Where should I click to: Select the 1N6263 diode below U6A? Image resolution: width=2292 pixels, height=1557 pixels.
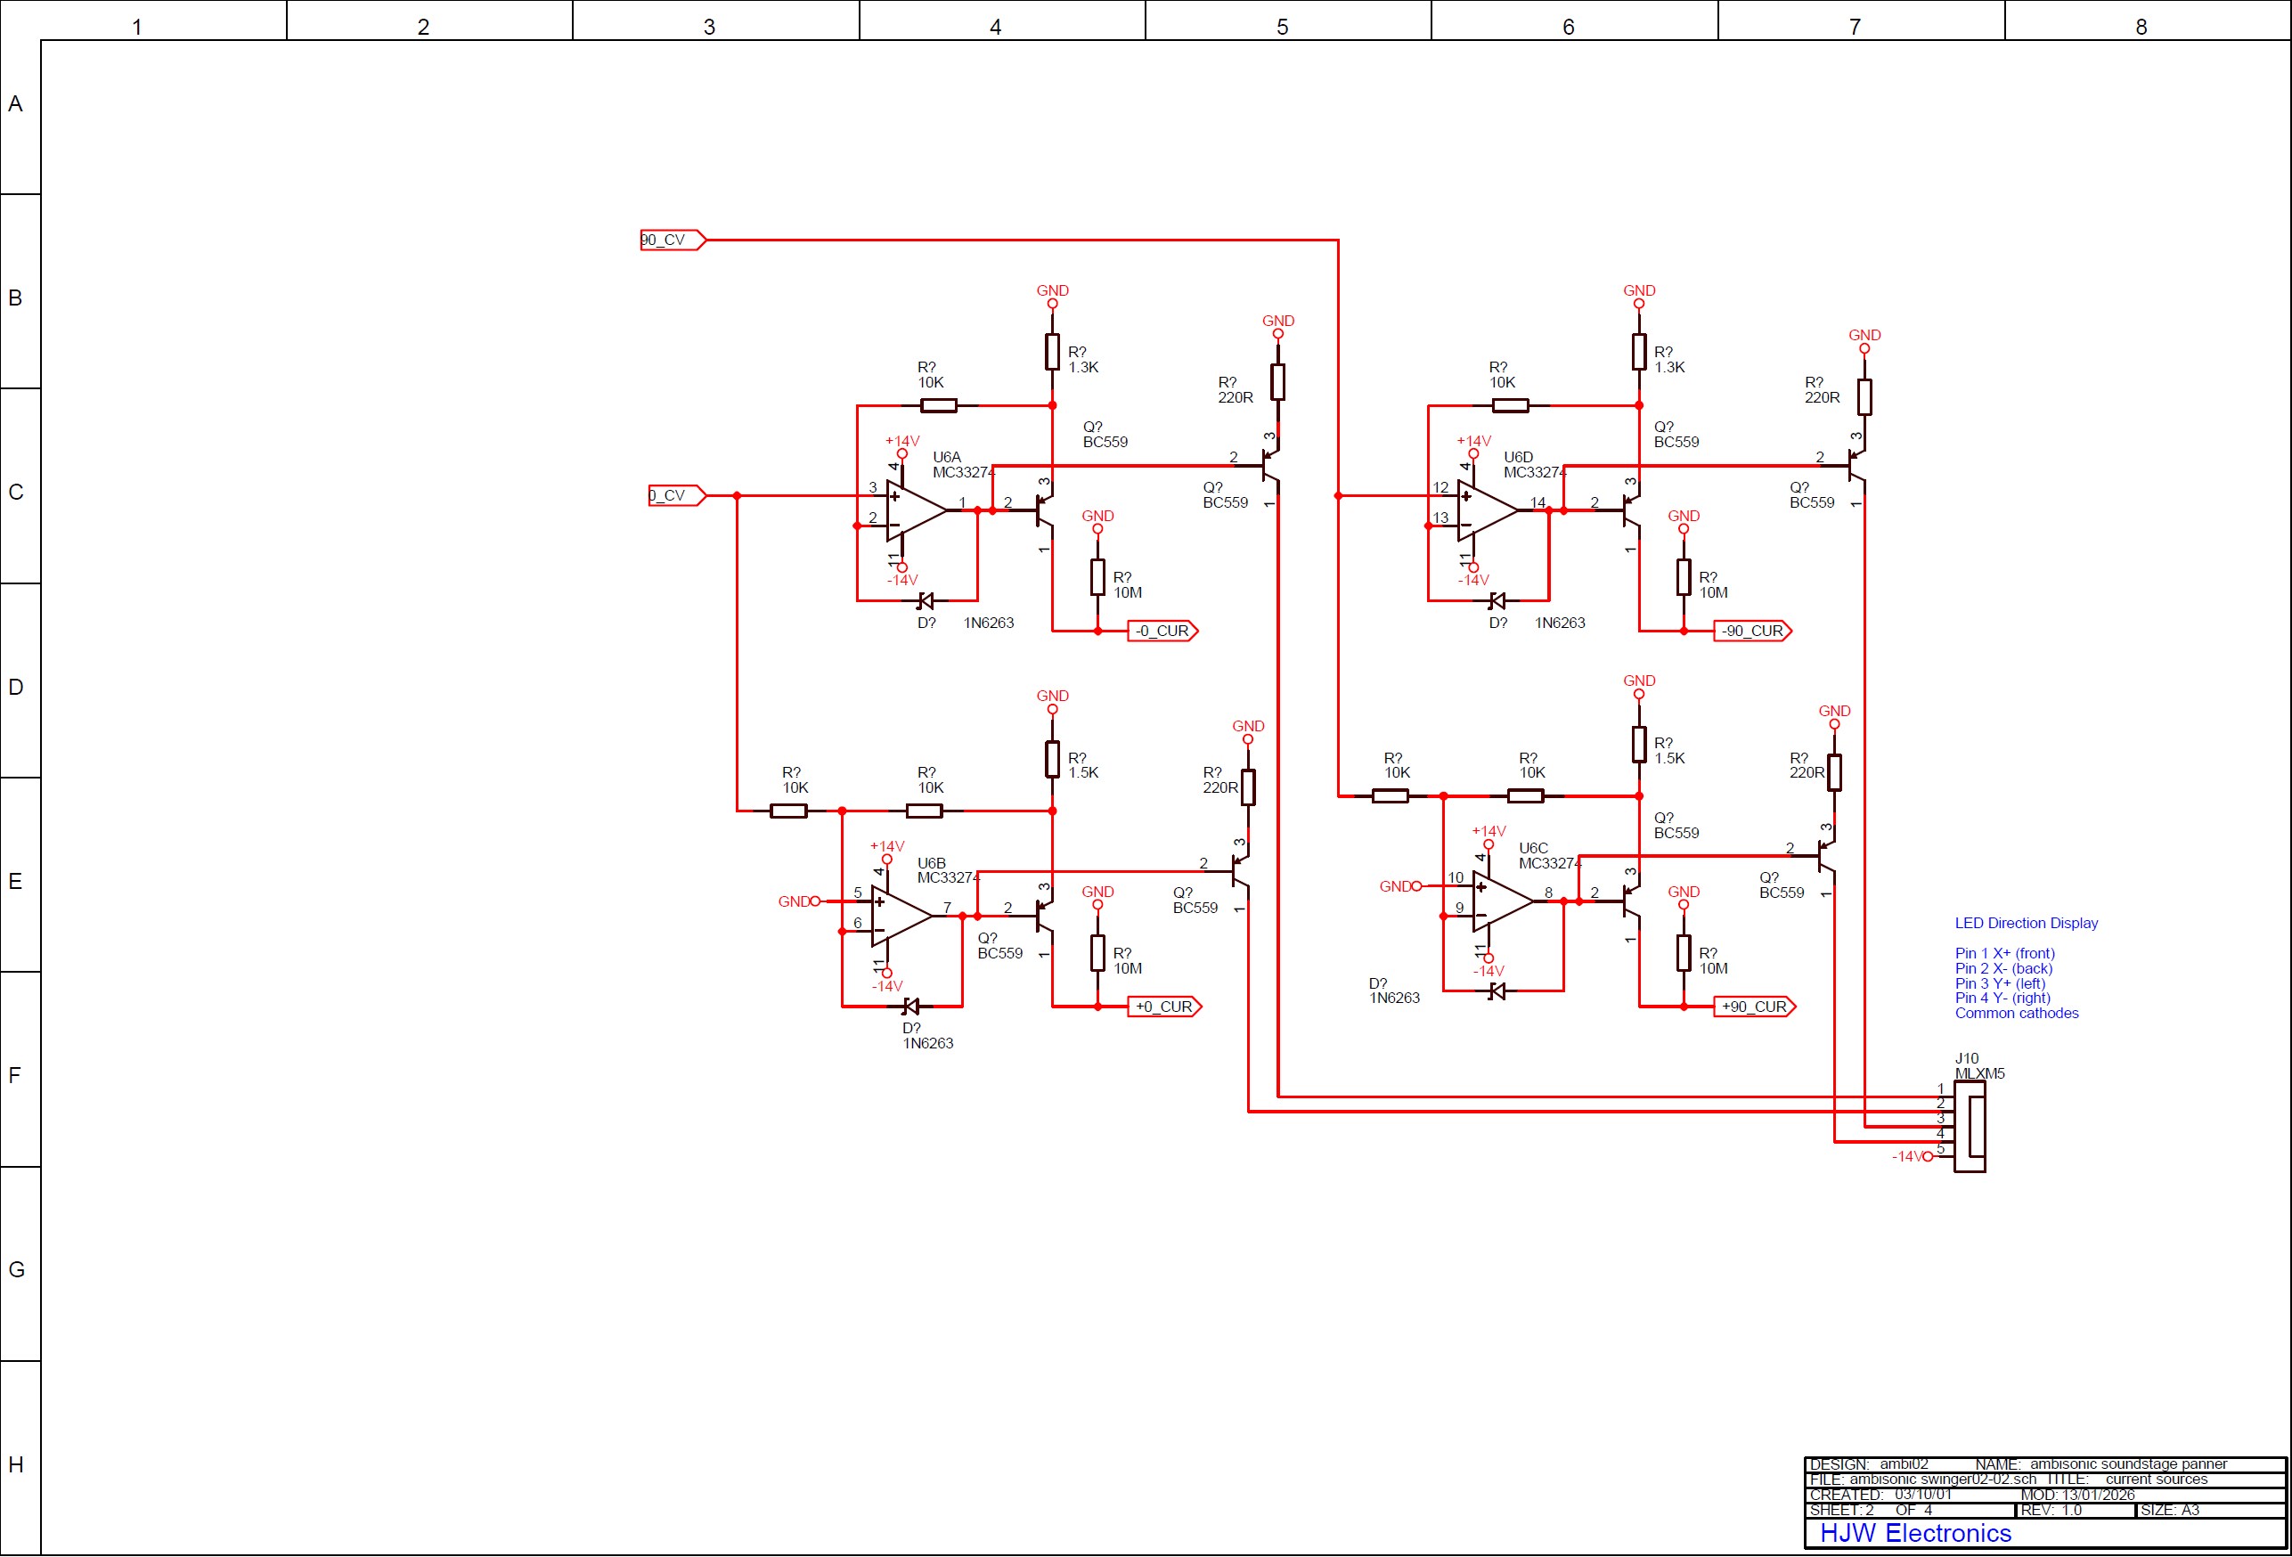(x=926, y=600)
